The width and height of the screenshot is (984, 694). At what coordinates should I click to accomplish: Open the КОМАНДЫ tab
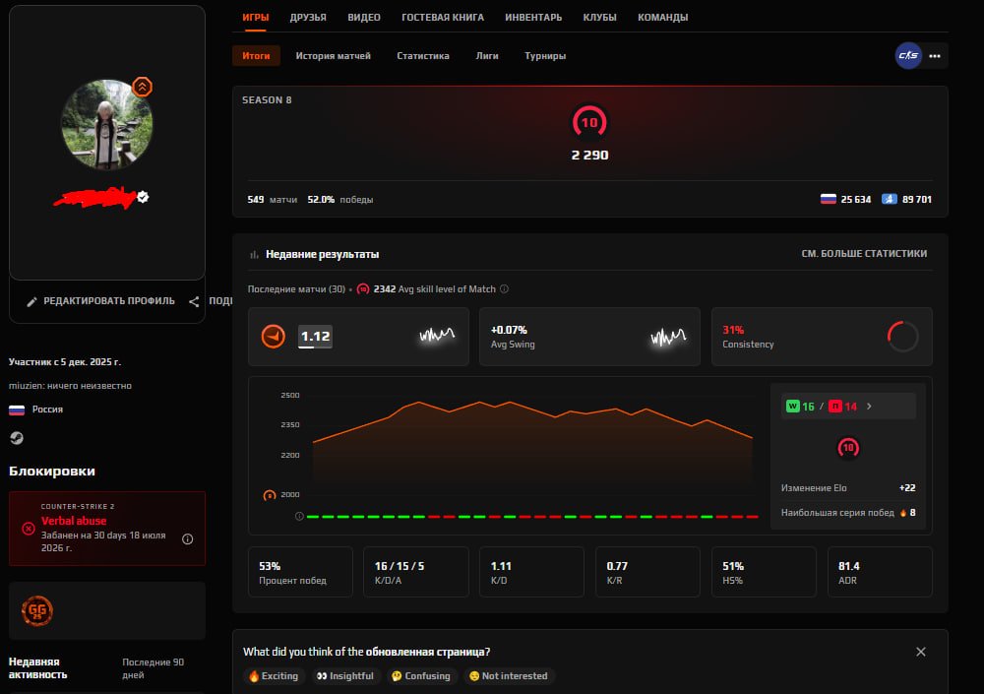click(x=662, y=17)
